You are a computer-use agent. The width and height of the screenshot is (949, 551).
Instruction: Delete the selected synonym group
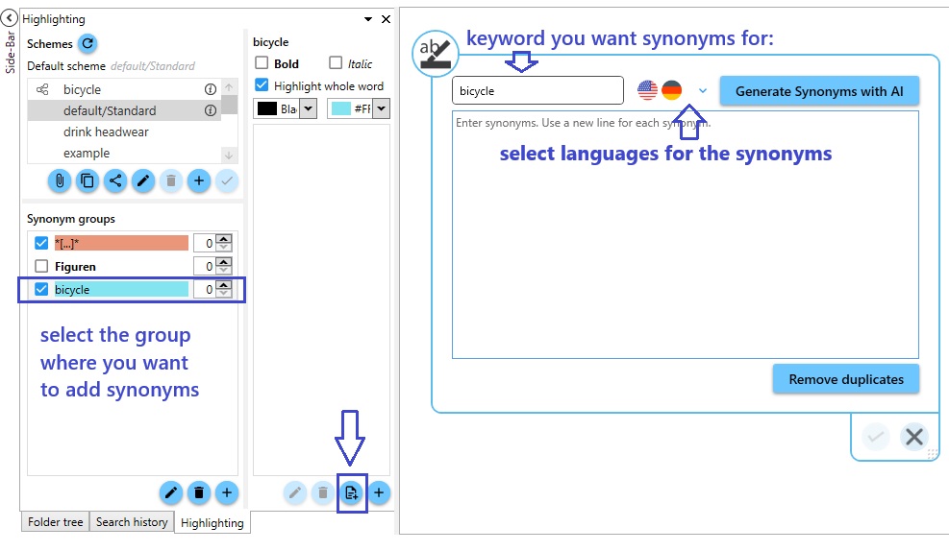pos(199,492)
